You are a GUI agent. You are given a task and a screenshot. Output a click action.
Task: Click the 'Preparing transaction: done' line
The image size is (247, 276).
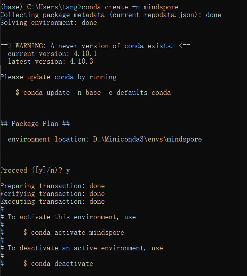(x=52, y=186)
